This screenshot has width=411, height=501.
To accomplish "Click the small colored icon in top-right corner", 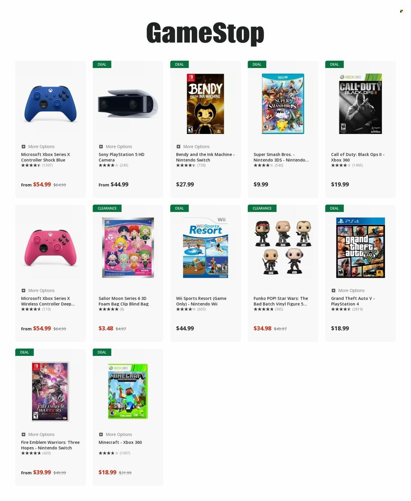I will click(x=401, y=11).
